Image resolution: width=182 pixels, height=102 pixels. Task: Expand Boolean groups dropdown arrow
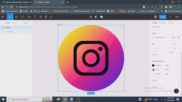point(104,17)
